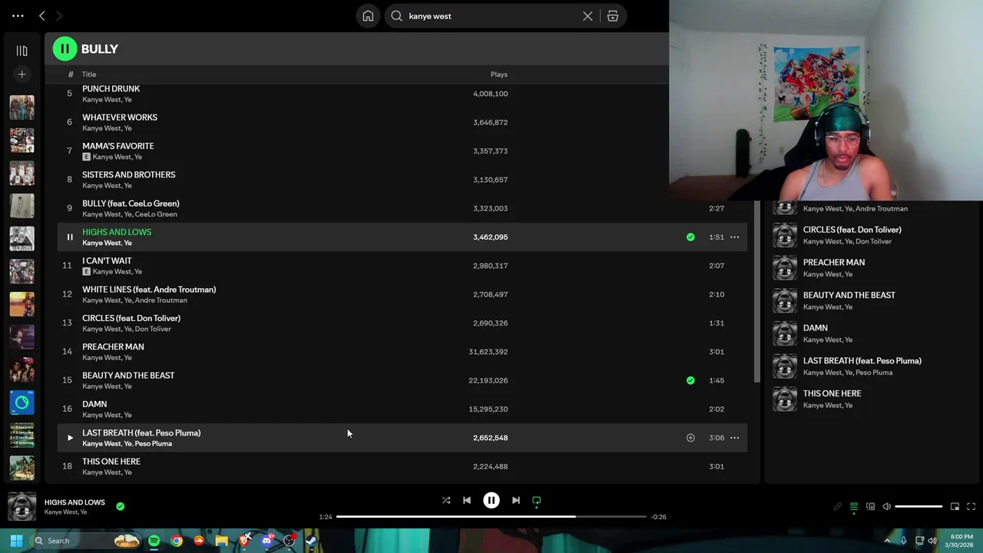Image resolution: width=983 pixels, height=553 pixels.
Task: Open the Home page
Action: [368, 15]
